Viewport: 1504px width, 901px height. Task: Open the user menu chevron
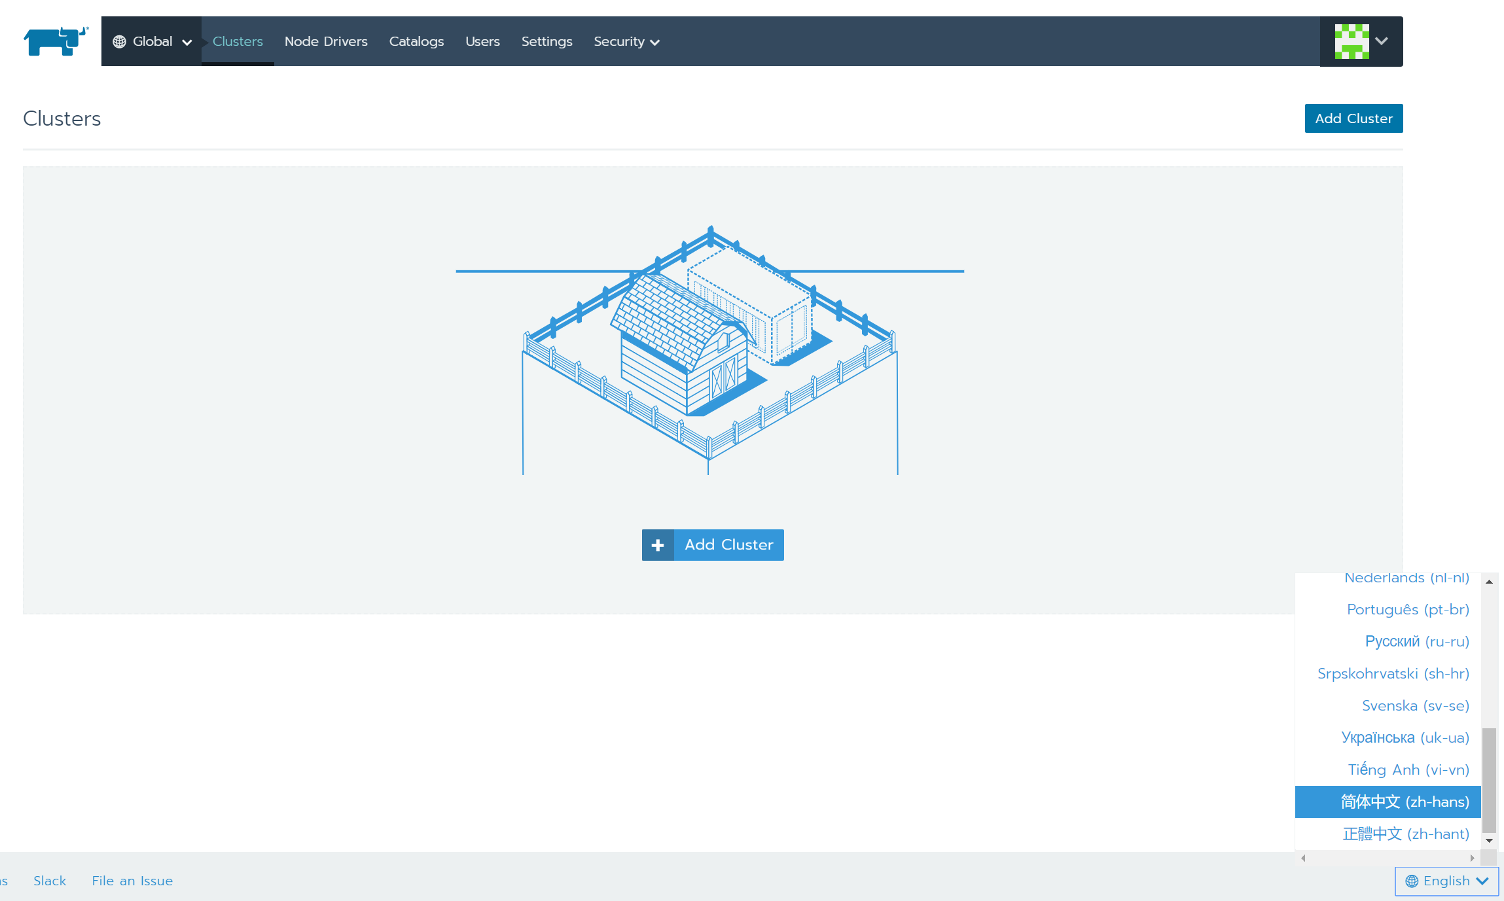pyautogui.click(x=1382, y=41)
